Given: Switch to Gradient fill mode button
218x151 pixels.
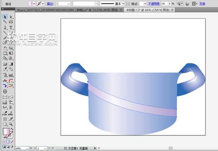Looking at the screenshot, I should (x=8, y=142).
